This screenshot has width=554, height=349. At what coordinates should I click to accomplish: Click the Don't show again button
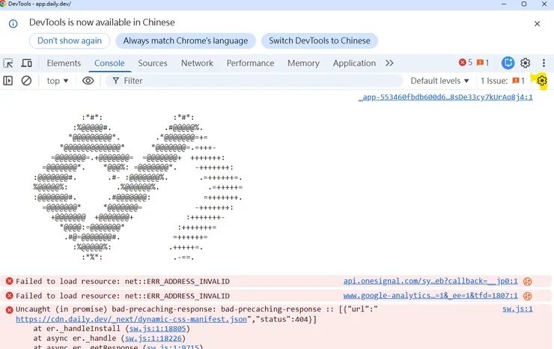(70, 40)
